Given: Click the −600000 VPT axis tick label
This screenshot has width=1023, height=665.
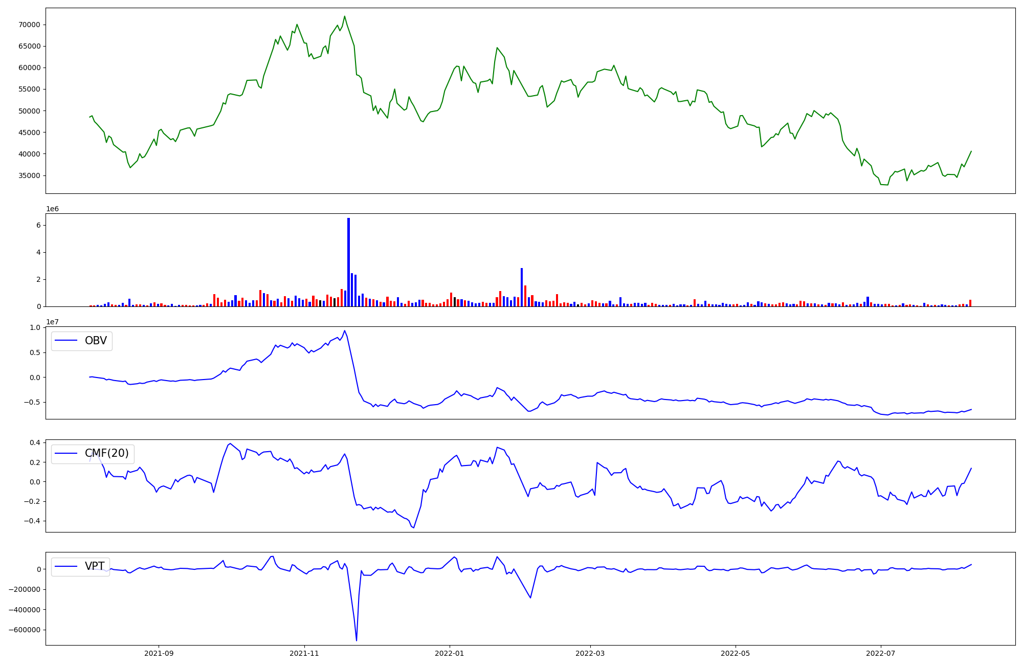Looking at the screenshot, I should pyautogui.click(x=25, y=630).
